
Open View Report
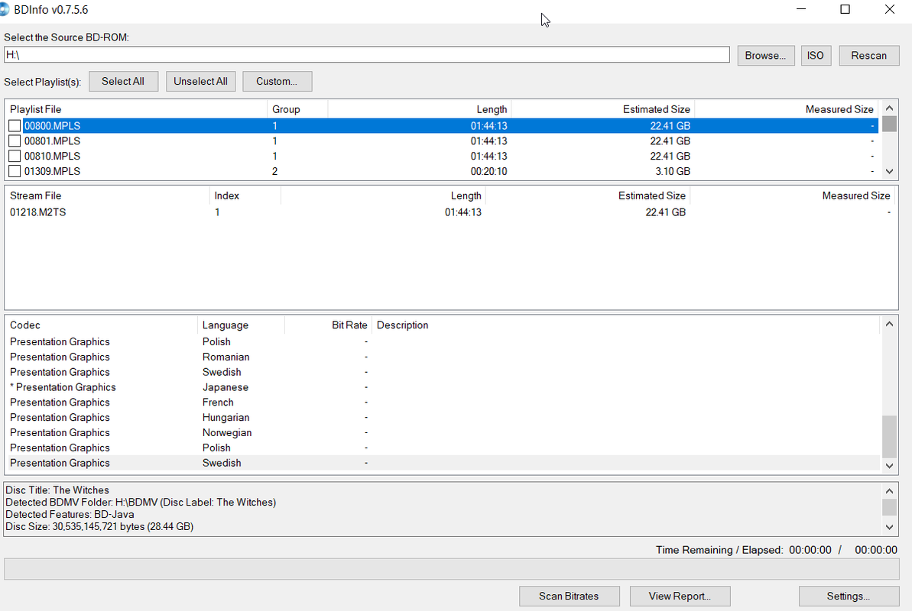pyautogui.click(x=680, y=596)
